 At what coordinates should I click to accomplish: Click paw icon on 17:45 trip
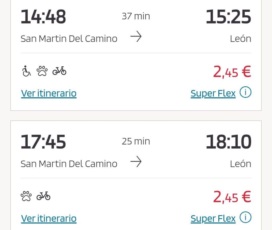click(26, 196)
